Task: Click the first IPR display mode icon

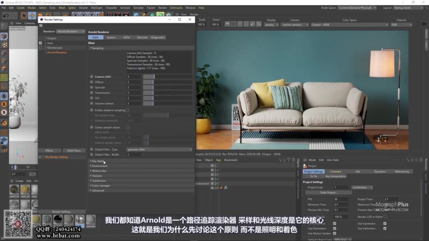Action: [x=227, y=24]
